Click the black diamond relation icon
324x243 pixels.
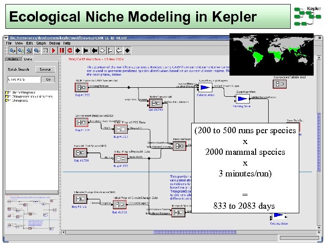(127, 50)
